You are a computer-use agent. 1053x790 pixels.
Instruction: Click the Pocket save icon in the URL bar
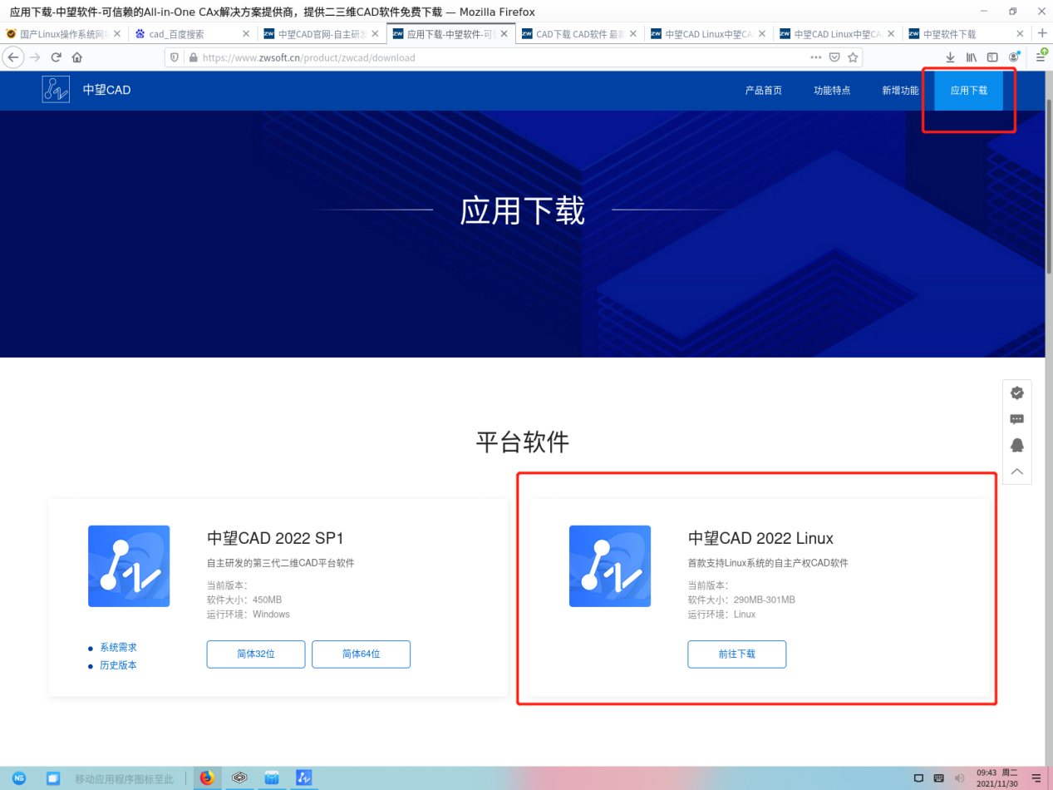tap(835, 57)
